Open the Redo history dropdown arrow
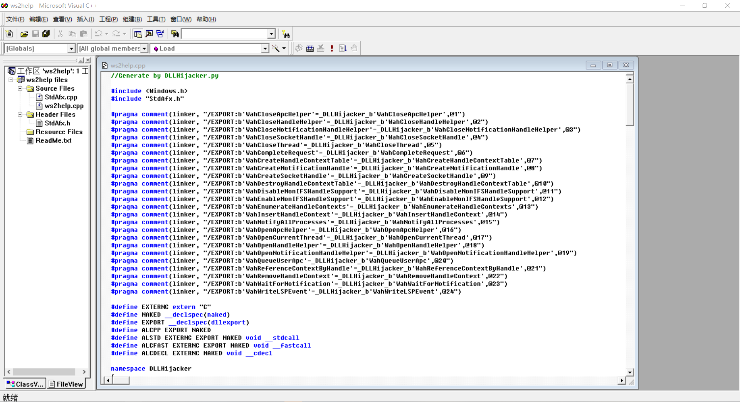The width and height of the screenshot is (740, 402). (x=124, y=34)
